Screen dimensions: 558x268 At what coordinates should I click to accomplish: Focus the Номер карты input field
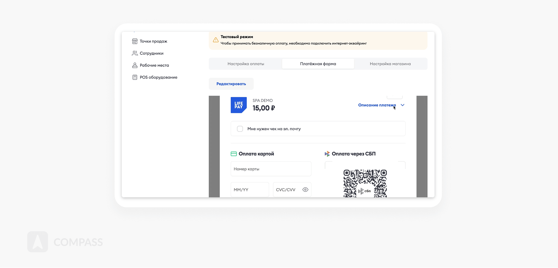(x=271, y=169)
